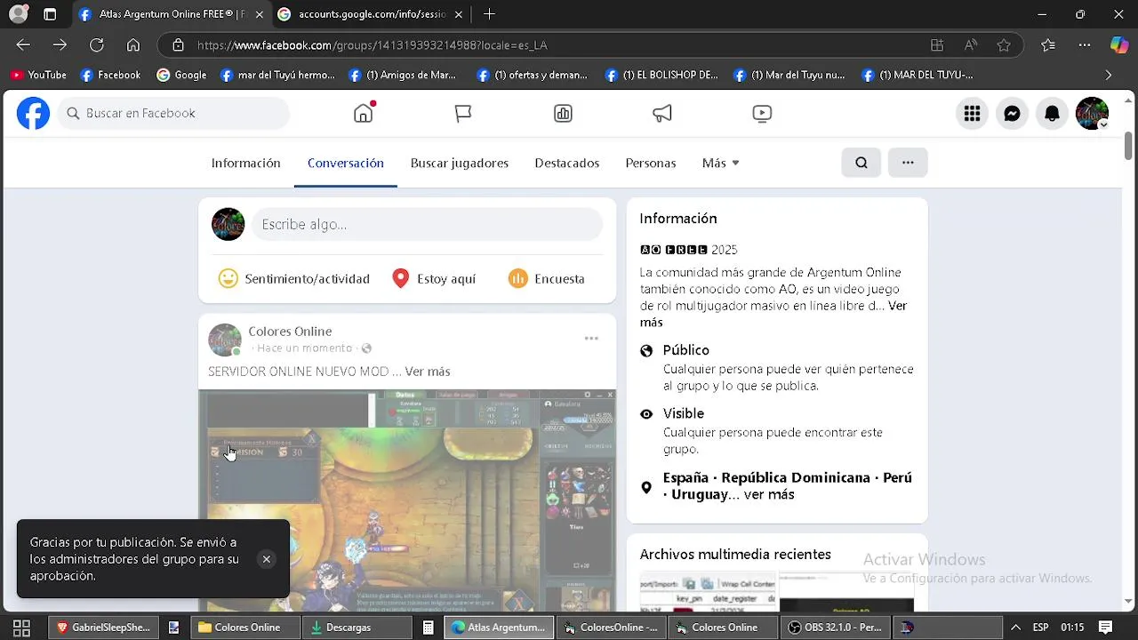Viewport: 1138px width, 640px height.
Task: Open the group options three-dot button
Action: coord(908,163)
